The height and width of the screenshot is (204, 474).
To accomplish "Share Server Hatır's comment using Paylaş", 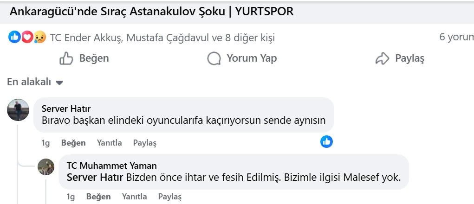I will coord(145,143).
